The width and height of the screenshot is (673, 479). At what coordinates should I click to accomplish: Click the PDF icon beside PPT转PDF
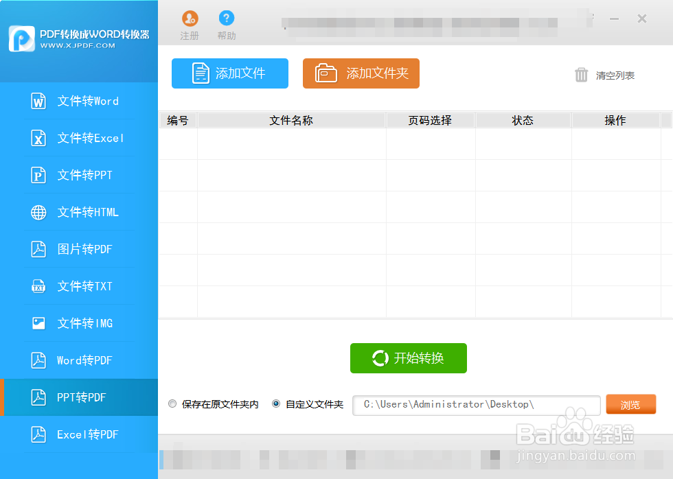[x=38, y=397]
